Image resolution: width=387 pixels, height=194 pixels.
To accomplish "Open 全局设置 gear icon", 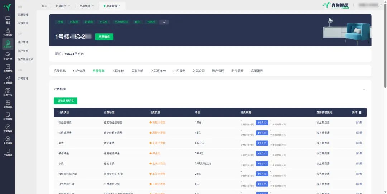I will pos(8,140).
